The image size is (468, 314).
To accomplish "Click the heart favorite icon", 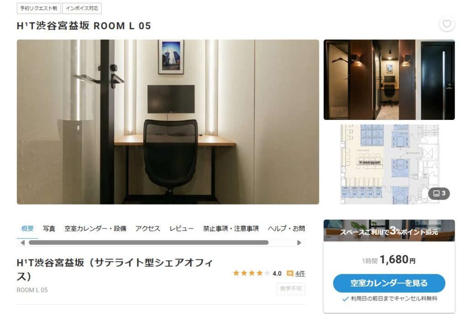I will tap(447, 24).
